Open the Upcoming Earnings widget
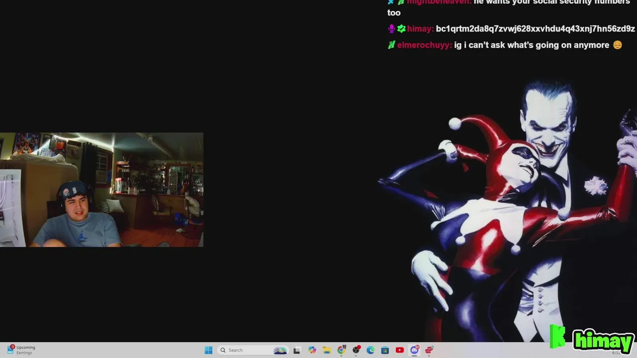 21,350
